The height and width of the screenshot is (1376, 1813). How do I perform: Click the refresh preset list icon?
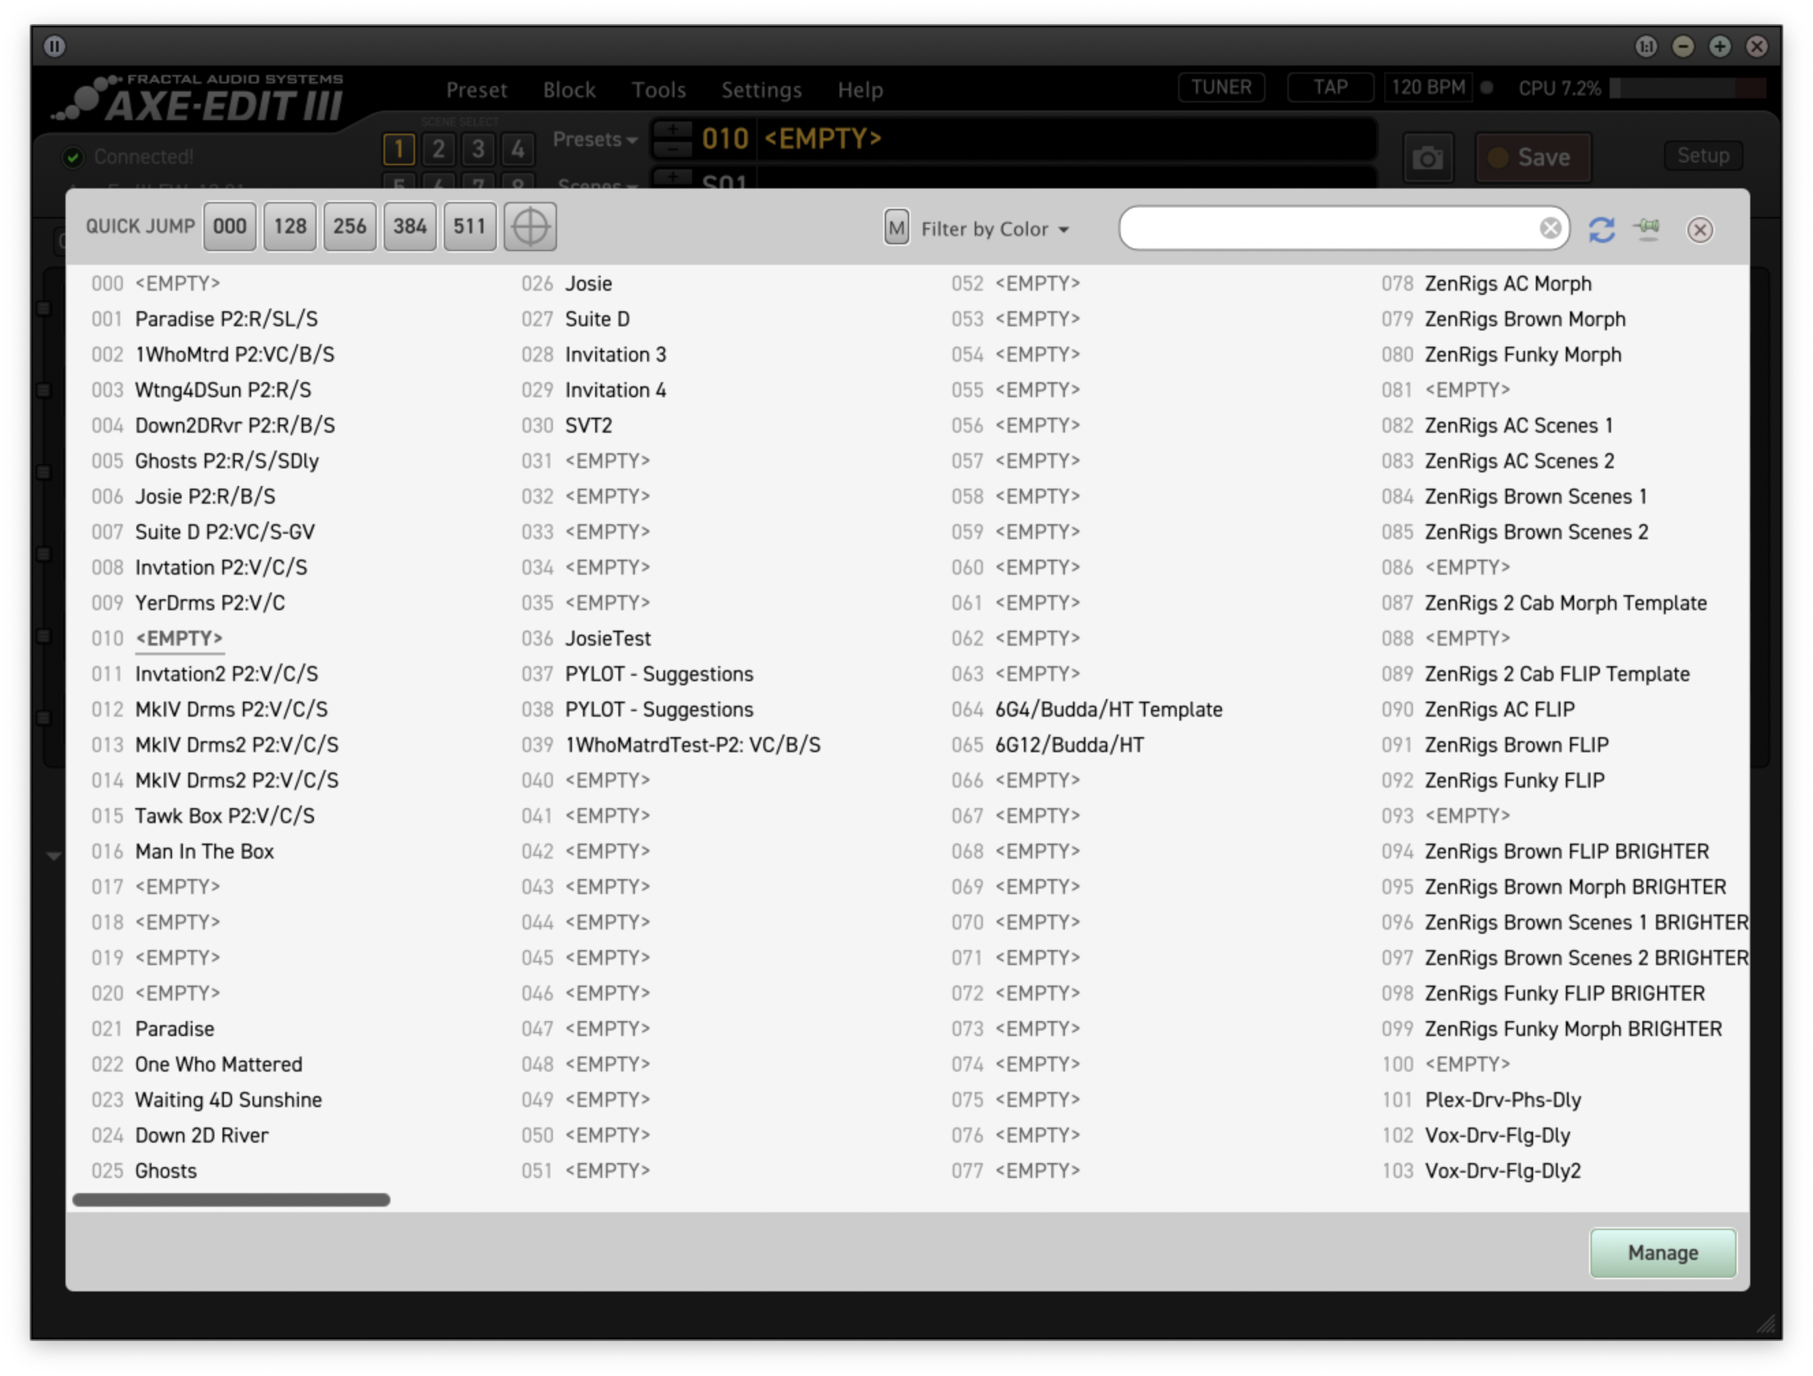(1601, 229)
